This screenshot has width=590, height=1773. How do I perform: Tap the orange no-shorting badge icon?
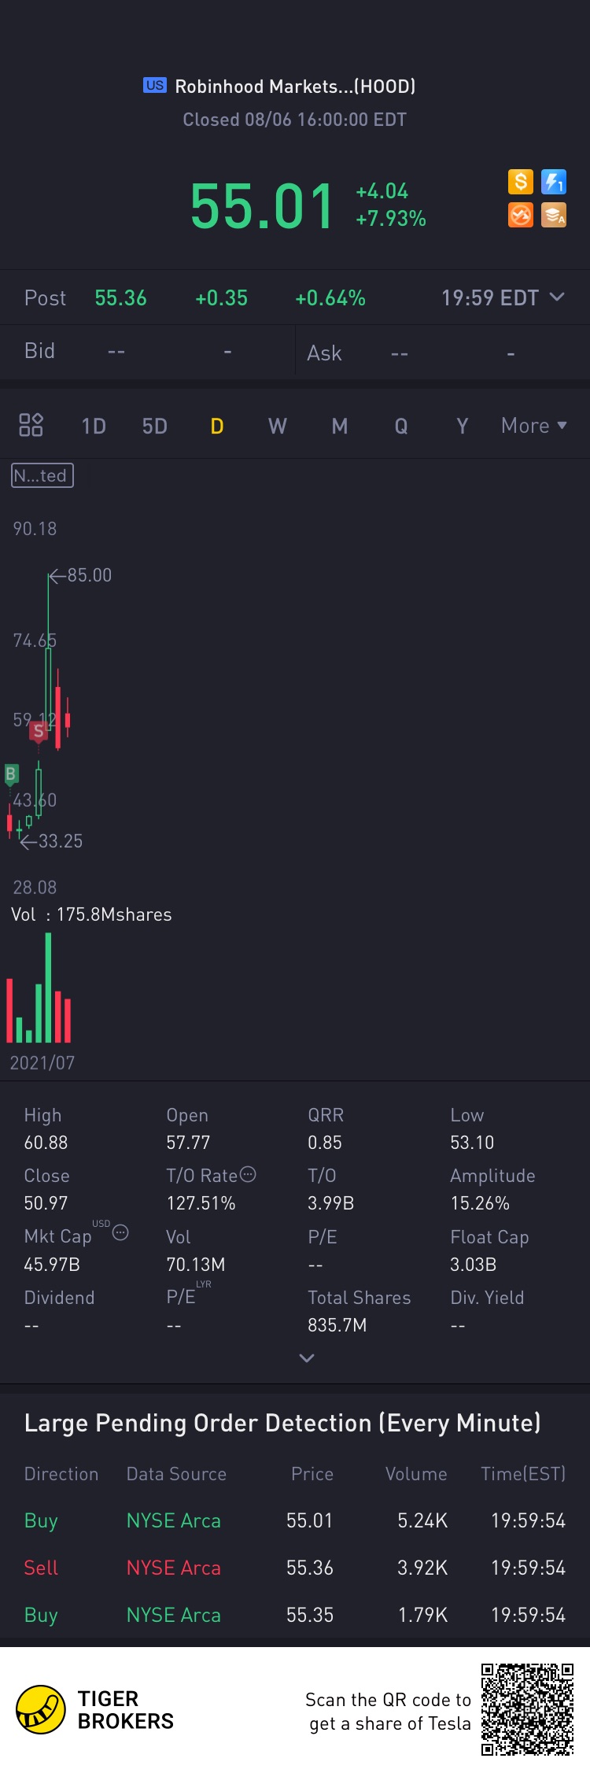(520, 215)
